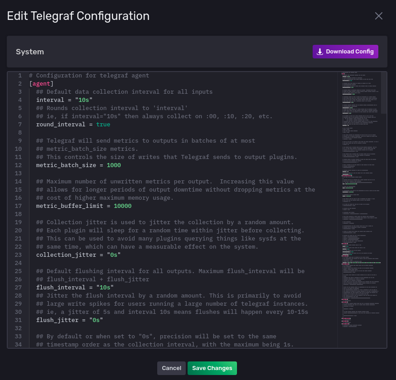The height and width of the screenshot is (380, 396).
Task: Click comment '# Configuration for telegraf agent'
Action: coord(89,76)
